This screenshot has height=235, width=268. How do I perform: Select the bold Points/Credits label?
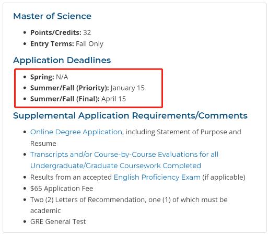coord(56,32)
